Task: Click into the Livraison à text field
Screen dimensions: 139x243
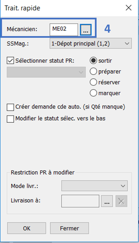Action: click(80, 201)
